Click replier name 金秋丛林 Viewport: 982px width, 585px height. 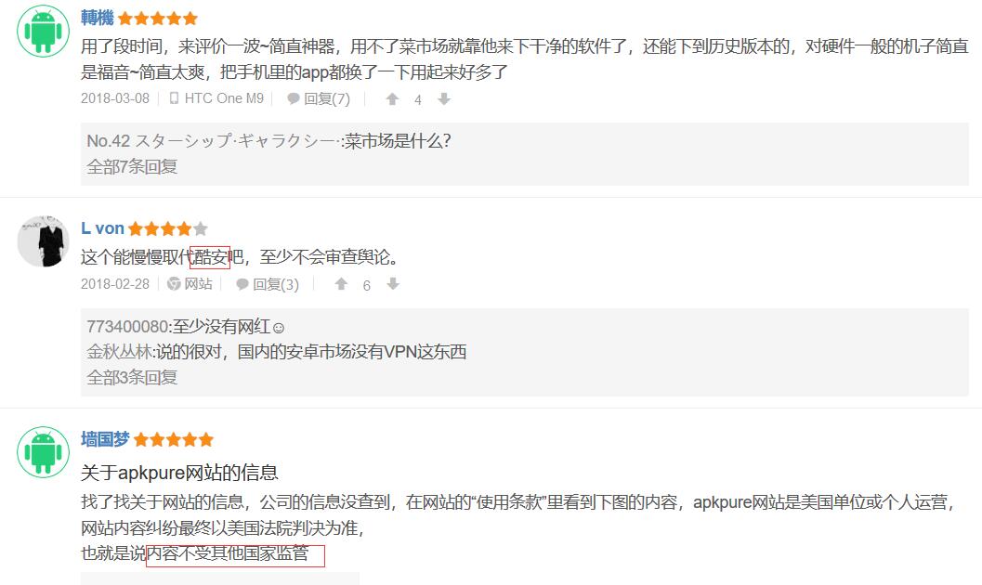click(119, 352)
